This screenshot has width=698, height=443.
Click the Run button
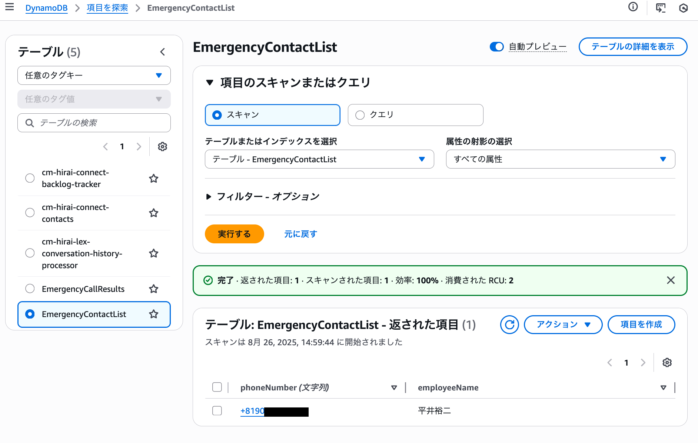[235, 234]
